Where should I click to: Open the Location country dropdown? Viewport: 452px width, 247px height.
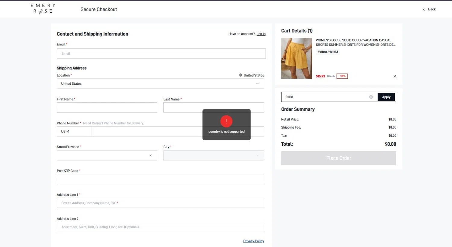(x=160, y=83)
